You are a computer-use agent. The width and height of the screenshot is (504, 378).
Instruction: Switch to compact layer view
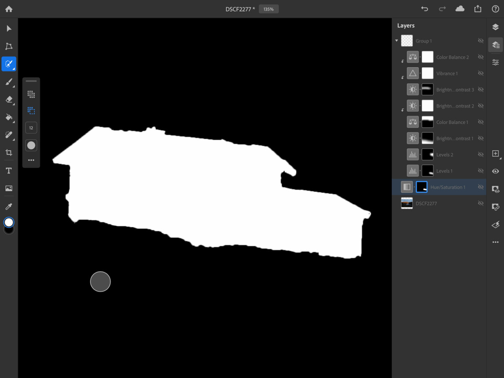tap(496, 27)
